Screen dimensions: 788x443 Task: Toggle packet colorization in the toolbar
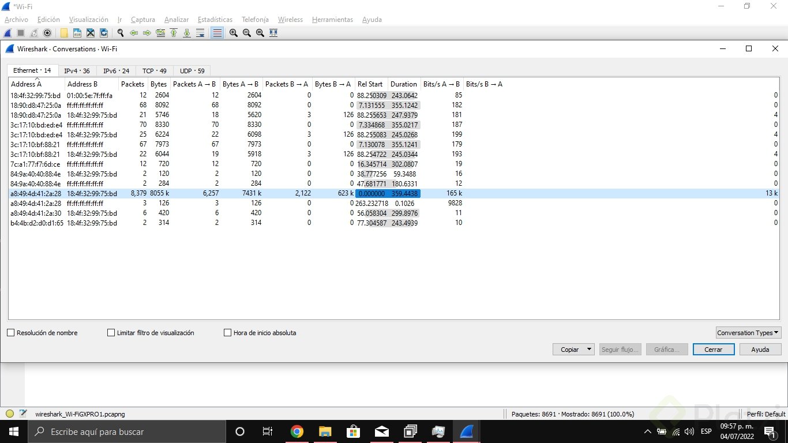217,33
